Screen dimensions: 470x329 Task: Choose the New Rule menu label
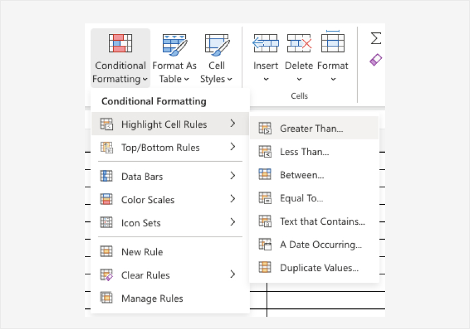142,252
